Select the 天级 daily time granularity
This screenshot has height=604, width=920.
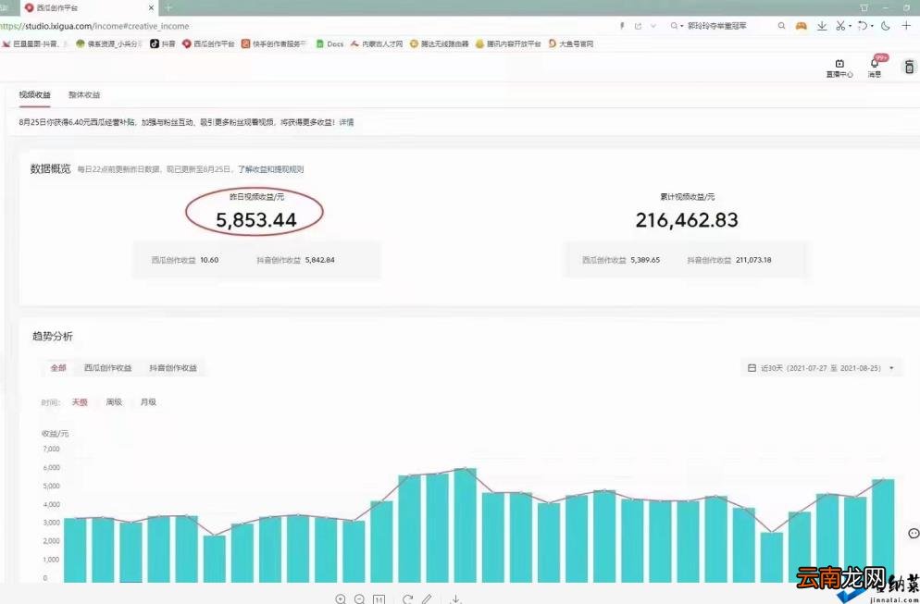80,402
